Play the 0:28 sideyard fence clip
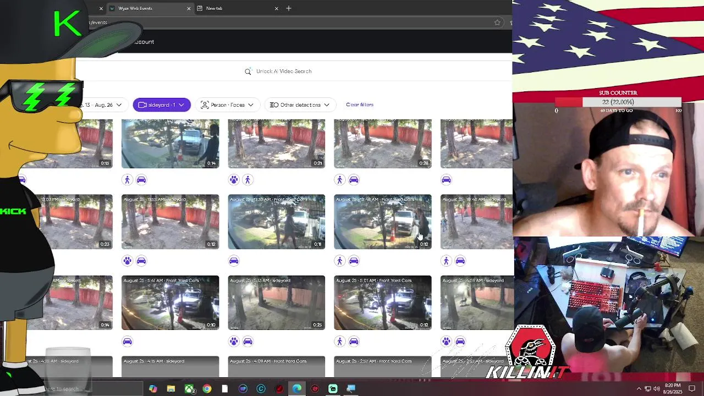Viewport: 704px width, 396px height. pos(383,144)
